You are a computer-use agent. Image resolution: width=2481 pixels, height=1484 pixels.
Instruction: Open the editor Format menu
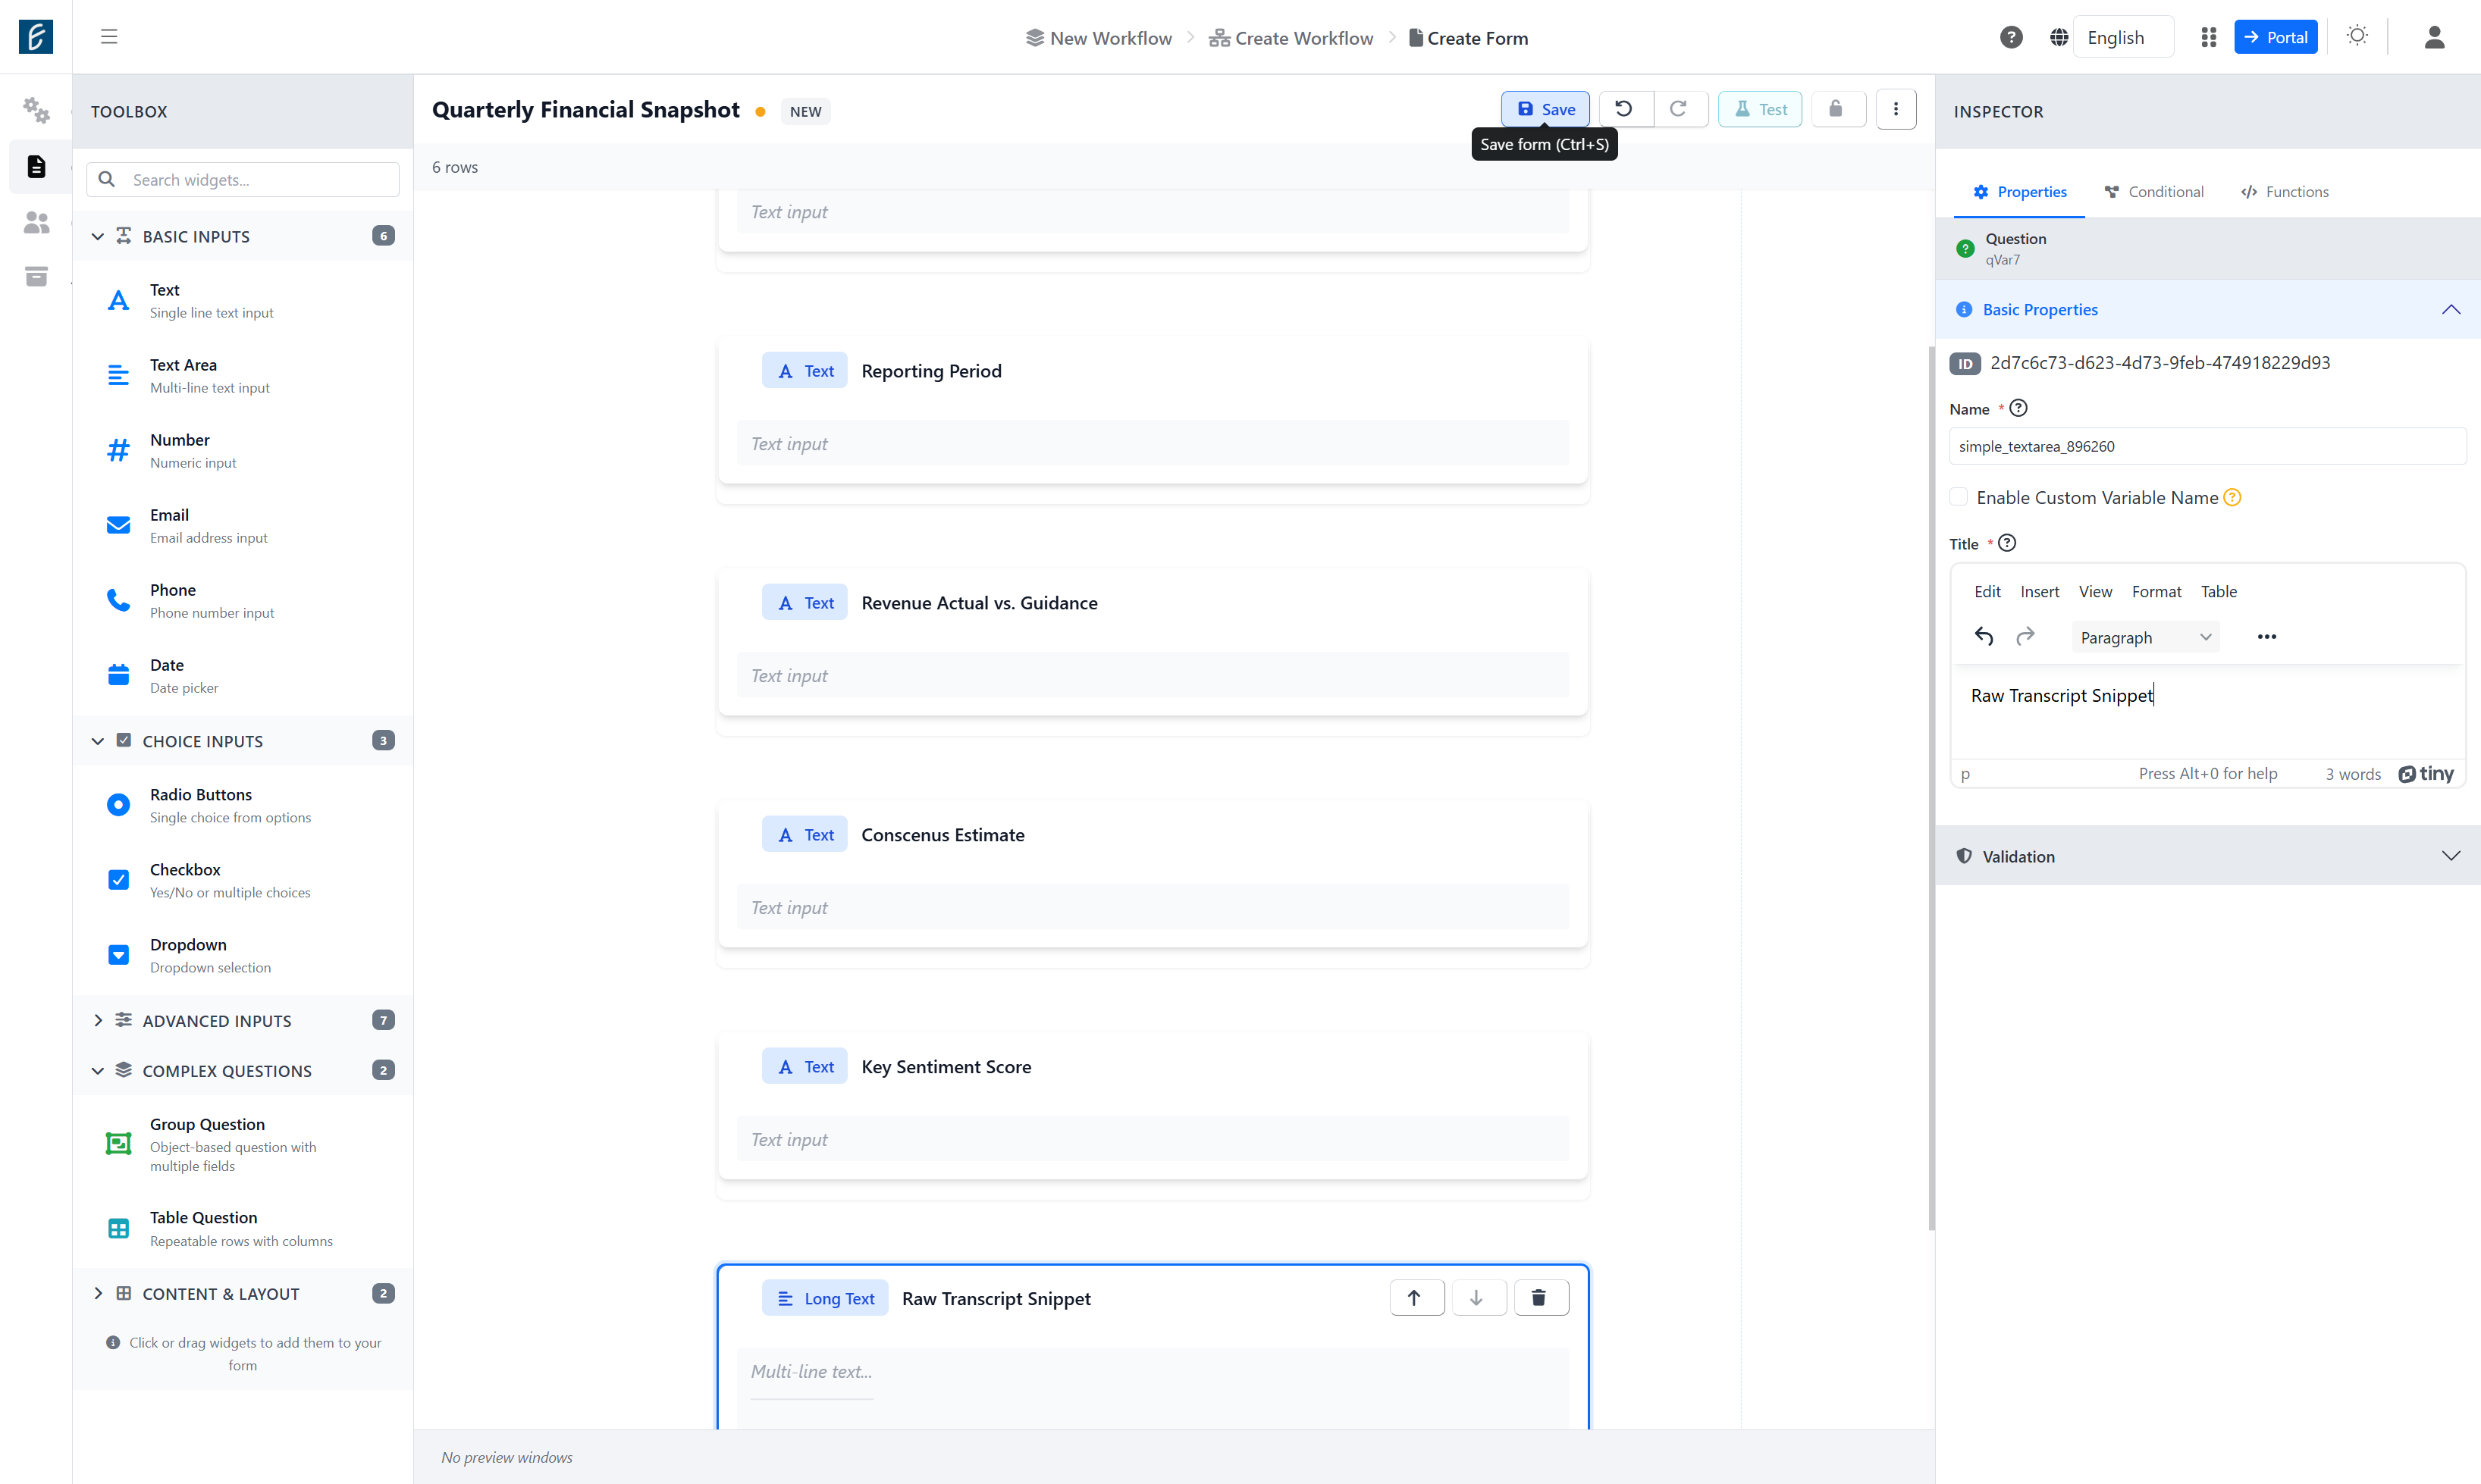[x=2156, y=591]
